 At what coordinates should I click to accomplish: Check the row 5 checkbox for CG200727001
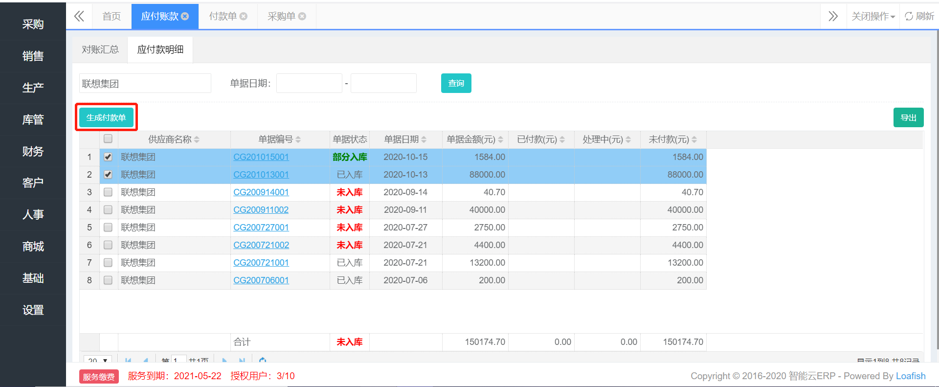tap(108, 228)
